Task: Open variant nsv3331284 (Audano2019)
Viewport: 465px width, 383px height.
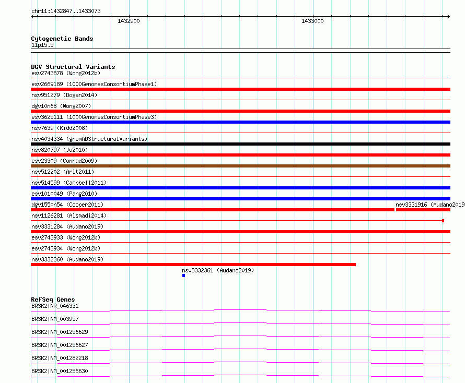Action: tap(67, 226)
